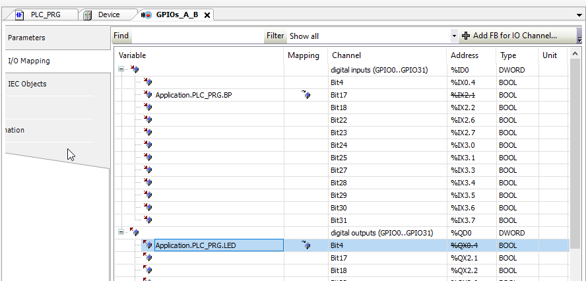Click the %IX3.0 address cell

point(471,145)
